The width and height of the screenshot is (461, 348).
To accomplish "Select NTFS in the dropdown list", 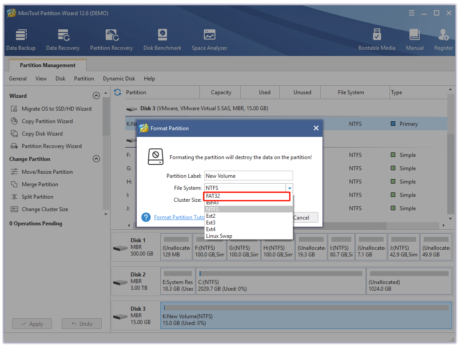I will (x=248, y=209).
